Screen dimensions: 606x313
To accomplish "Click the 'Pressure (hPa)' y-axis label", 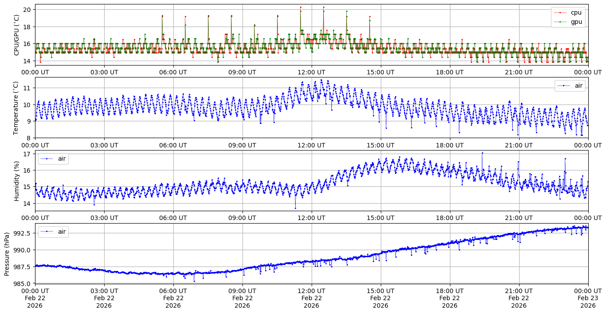I will click(8, 253).
